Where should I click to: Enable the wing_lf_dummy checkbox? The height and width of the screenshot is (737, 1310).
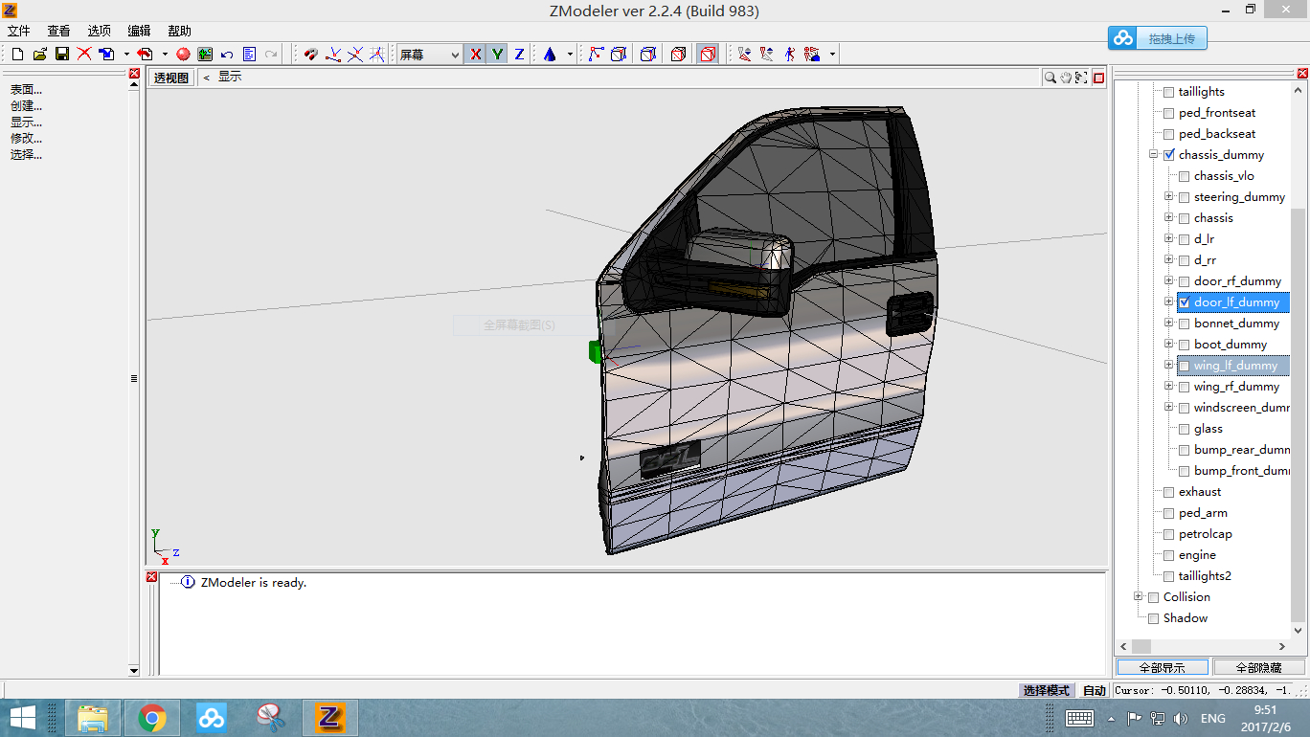pos(1185,366)
